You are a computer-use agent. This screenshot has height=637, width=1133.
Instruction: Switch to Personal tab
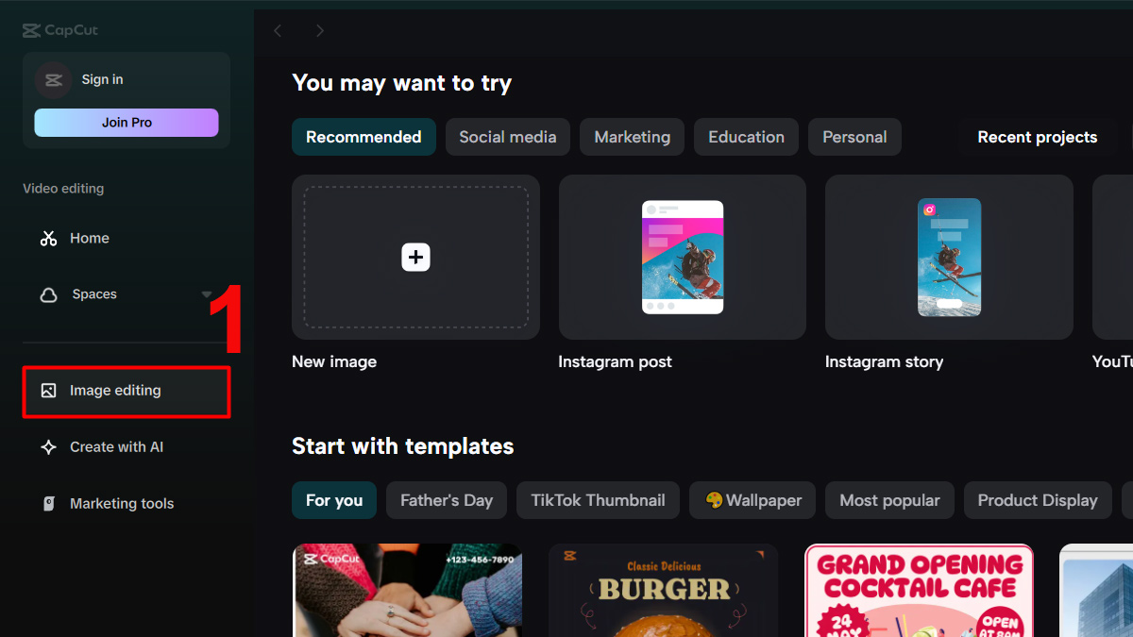tap(854, 137)
